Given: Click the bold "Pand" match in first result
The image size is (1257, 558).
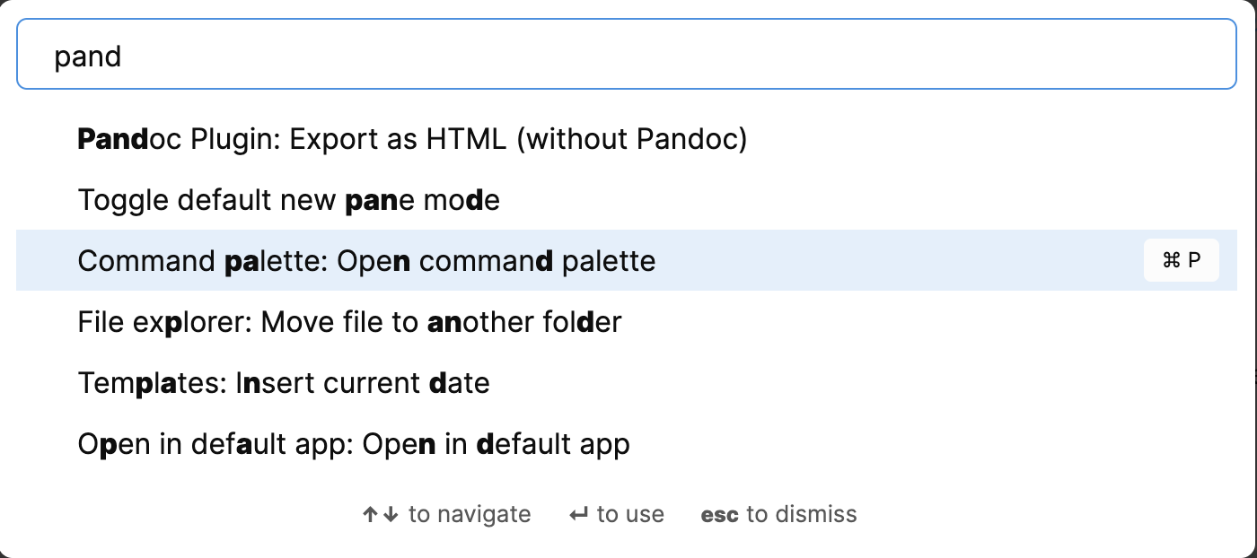Looking at the screenshot, I should [x=112, y=139].
